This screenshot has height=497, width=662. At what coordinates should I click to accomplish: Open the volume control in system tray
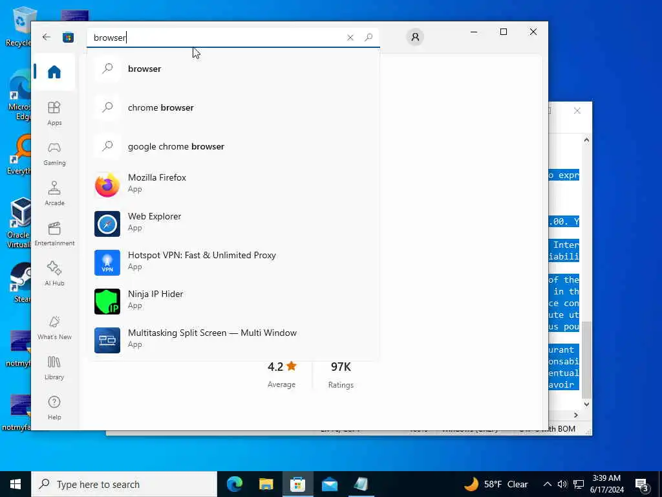[x=562, y=484]
